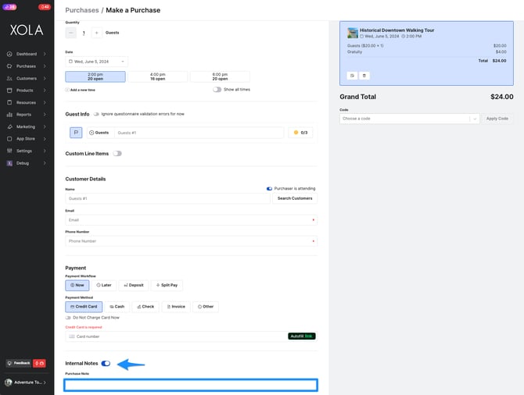Image resolution: width=524 pixels, height=395 pixels.
Task: Select the Later payment workflow
Action: (x=103, y=285)
